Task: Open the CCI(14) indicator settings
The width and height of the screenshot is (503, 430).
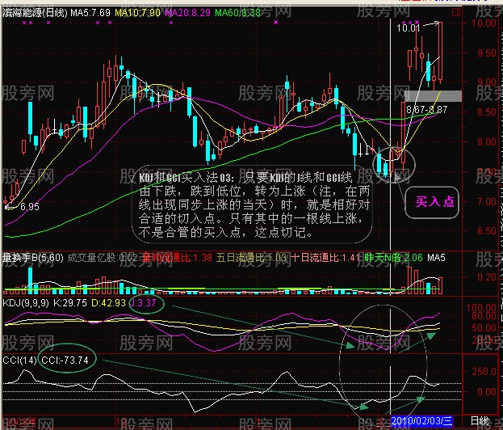Action: (x=19, y=360)
